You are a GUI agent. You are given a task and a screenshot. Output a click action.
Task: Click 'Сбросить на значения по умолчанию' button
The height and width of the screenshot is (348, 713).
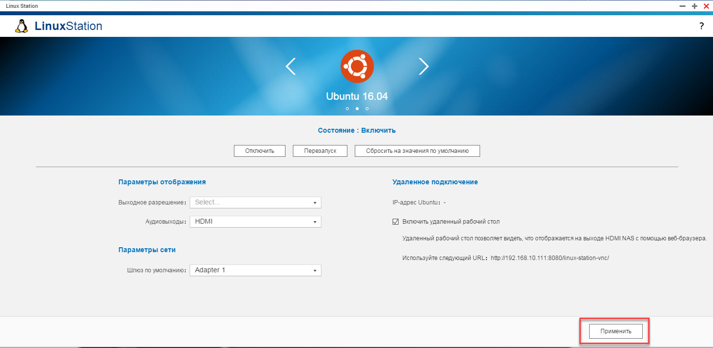click(x=417, y=151)
